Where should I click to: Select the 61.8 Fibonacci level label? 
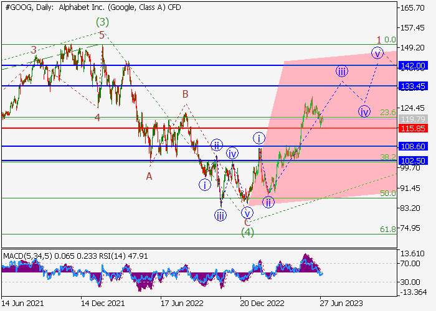388,229
